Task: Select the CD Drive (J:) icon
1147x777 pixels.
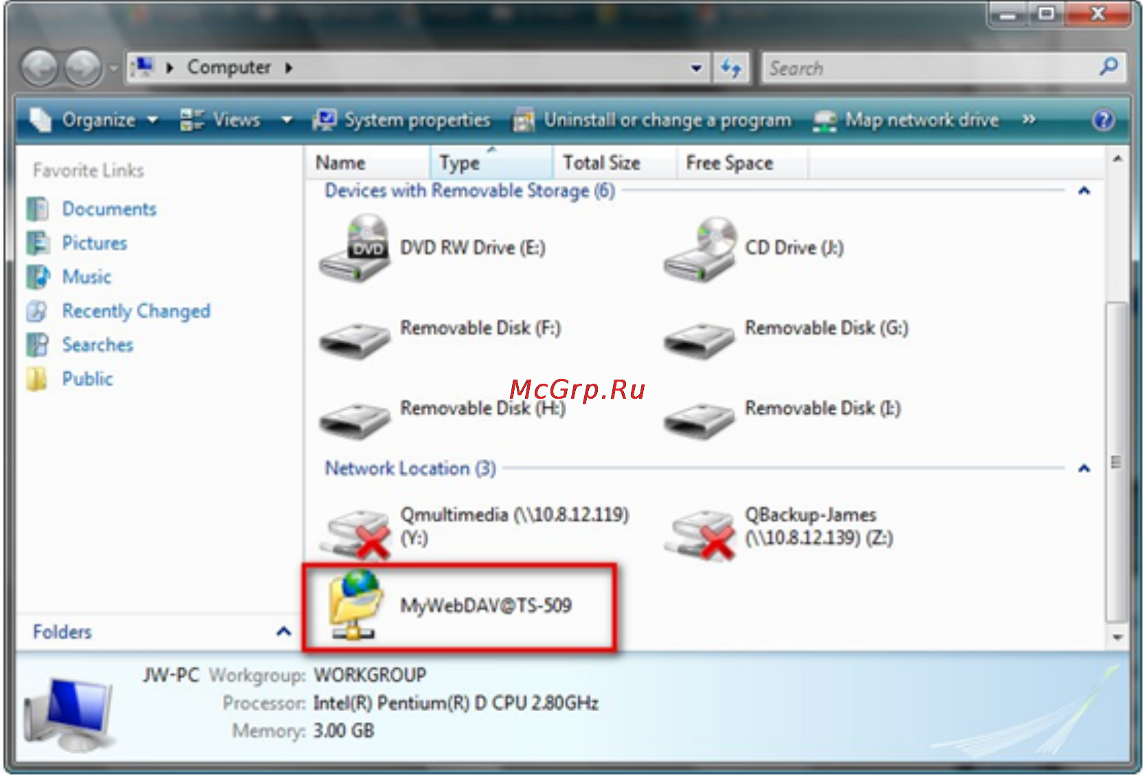Action: 700,248
